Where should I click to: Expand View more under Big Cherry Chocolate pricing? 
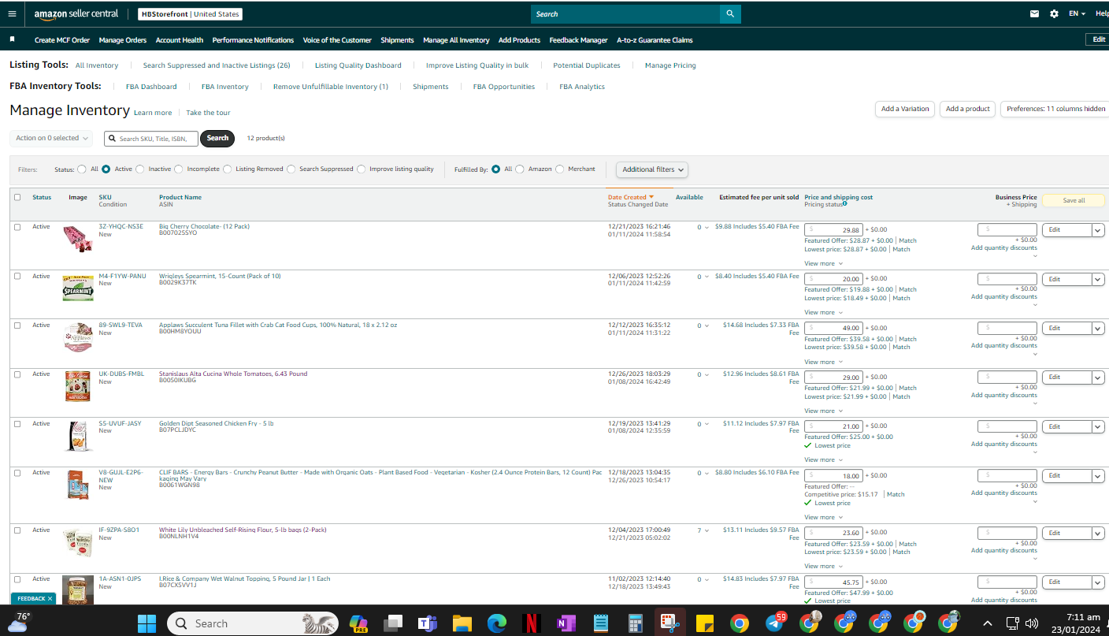823,263
